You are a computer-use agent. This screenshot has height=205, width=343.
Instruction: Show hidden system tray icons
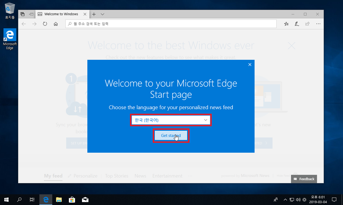[x=285, y=200]
